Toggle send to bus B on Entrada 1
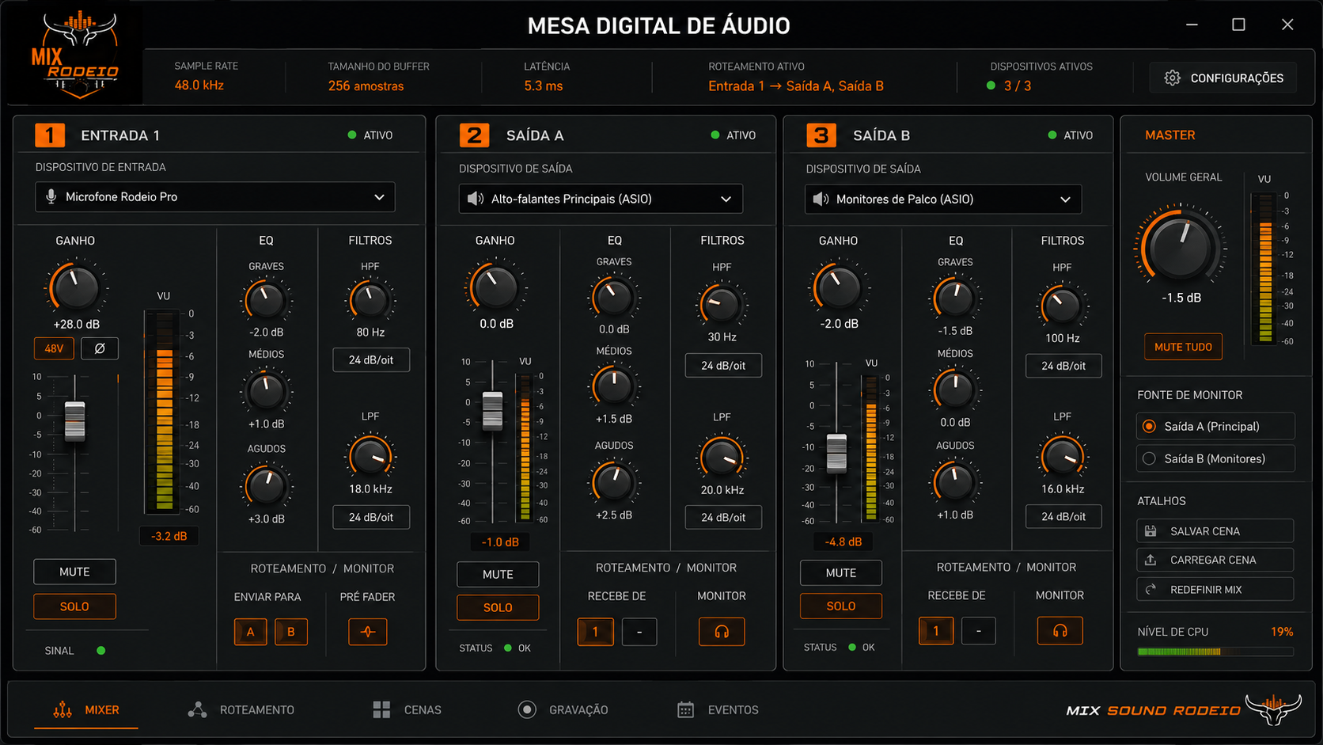Image resolution: width=1323 pixels, height=745 pixels. pyautogui.click(x=291, y=632)
